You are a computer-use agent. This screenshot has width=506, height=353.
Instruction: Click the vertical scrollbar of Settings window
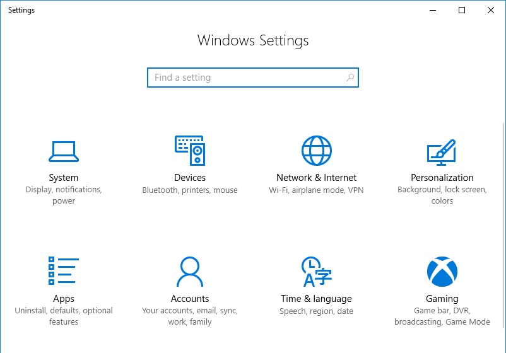(x=503, y=226)
